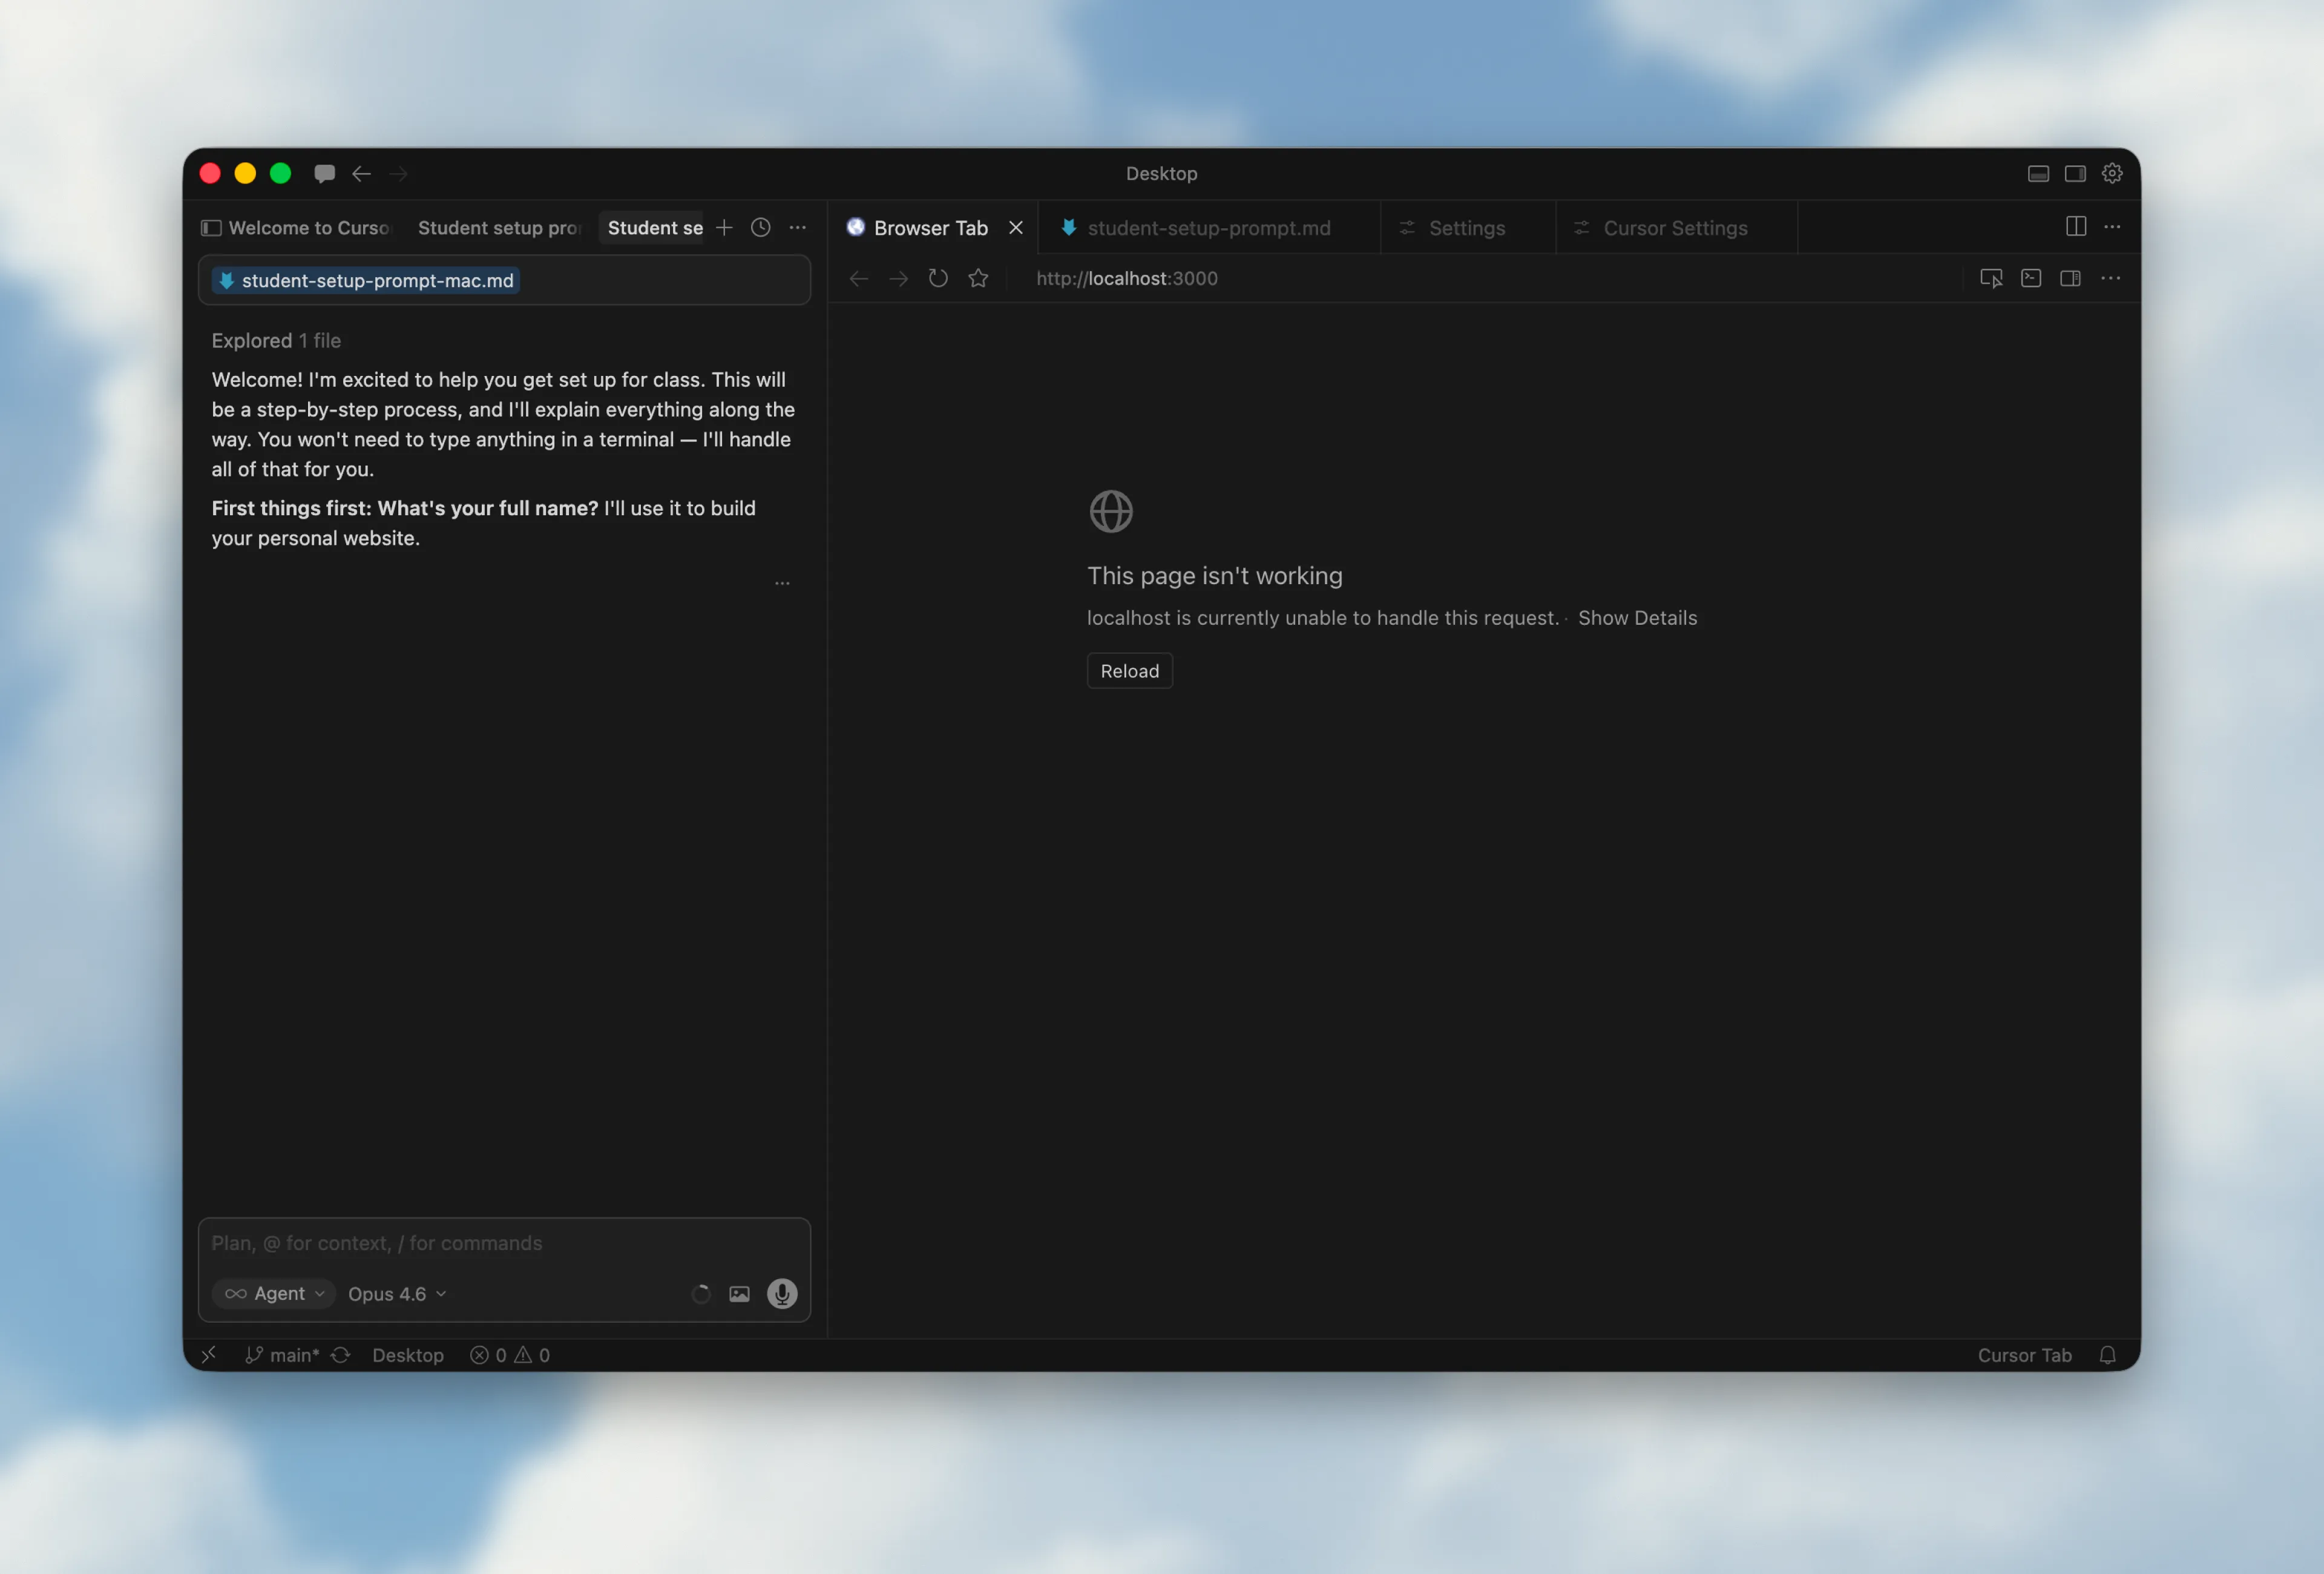Open main* git branch in status bar

283,1355
